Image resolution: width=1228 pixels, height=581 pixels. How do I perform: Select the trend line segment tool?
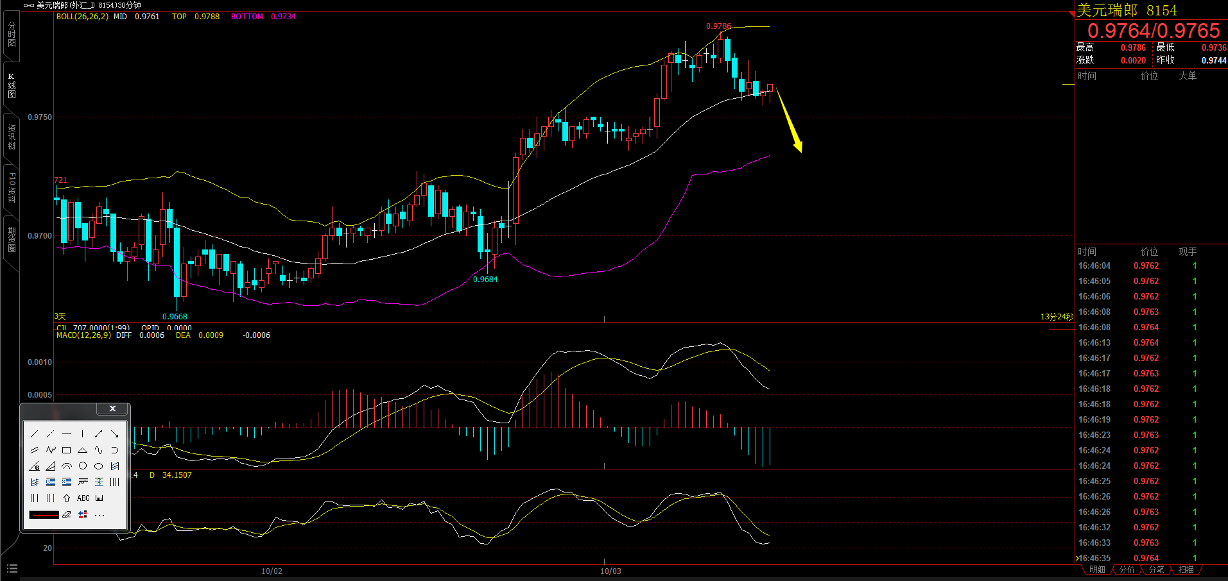(x=35, y=434)
